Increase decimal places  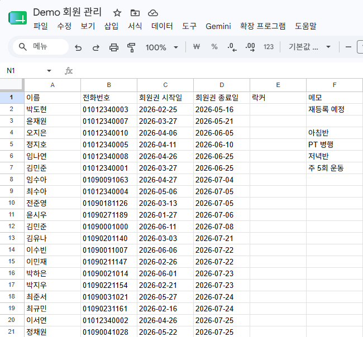pos(250,47)
